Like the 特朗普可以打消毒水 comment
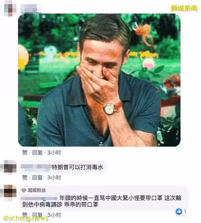The height and width of the screenshot is (223, 201). [25, 178]
